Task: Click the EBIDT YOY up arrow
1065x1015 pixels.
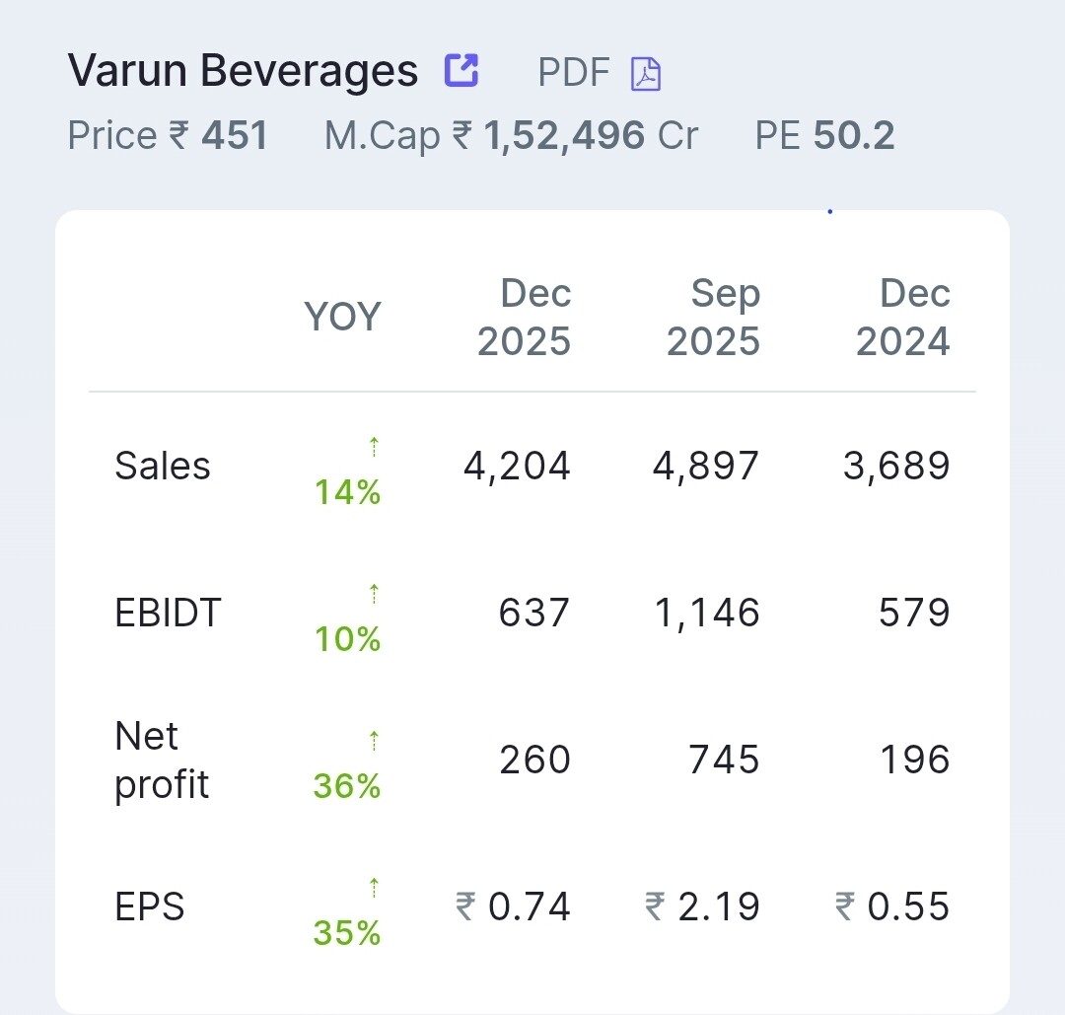Action: coord(374,594)
